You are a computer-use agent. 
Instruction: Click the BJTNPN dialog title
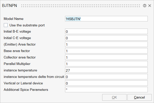pos(9,5)
